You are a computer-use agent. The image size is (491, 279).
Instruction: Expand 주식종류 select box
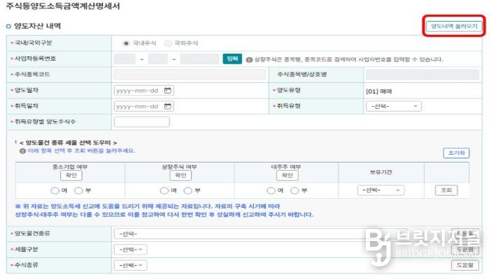[131, 266]
